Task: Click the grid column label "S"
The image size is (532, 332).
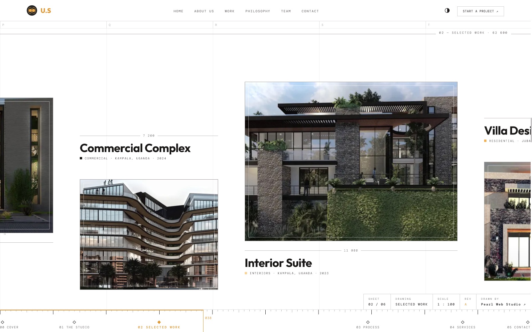Action: pyautogui.click(x=323, y=25)
